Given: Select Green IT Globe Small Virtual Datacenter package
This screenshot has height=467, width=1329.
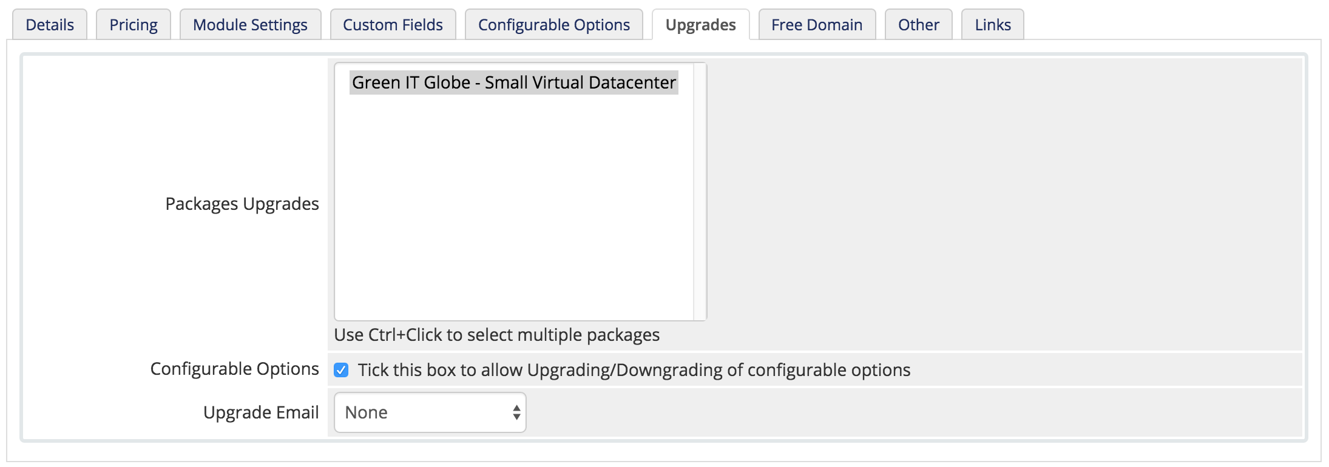Looking at the screenshot, I should click(x=513, y=82).
